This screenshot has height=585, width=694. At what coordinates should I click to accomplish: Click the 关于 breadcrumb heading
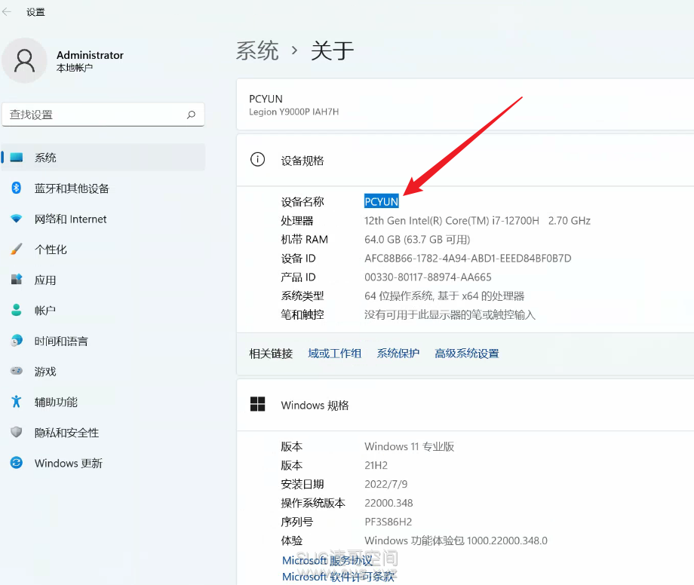(x=332, y=51)
